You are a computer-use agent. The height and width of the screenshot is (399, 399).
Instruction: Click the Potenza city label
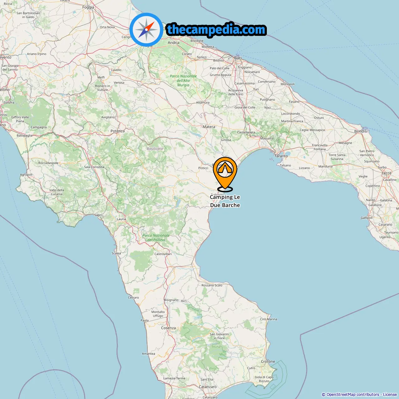[x=118, y=131]
